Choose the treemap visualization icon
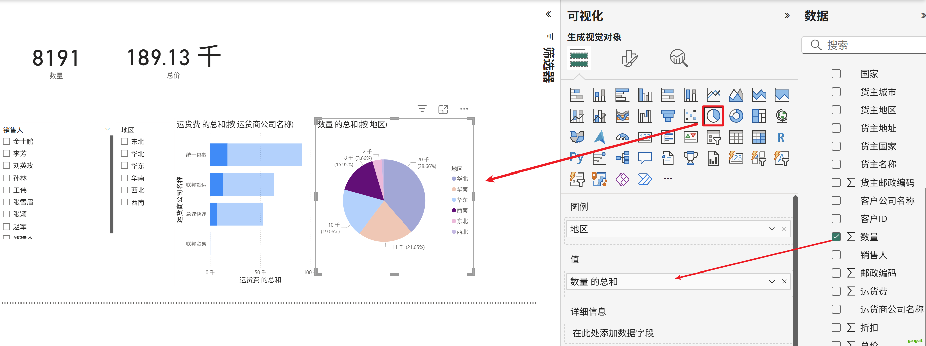The width and height of the screenshot is (926, 346). tap(758, 116)
